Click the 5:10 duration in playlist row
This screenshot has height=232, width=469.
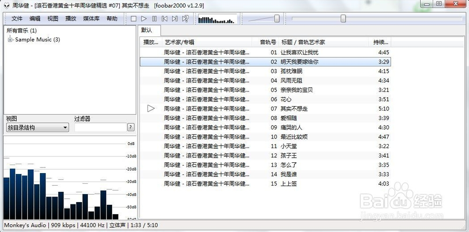(384, 109)
